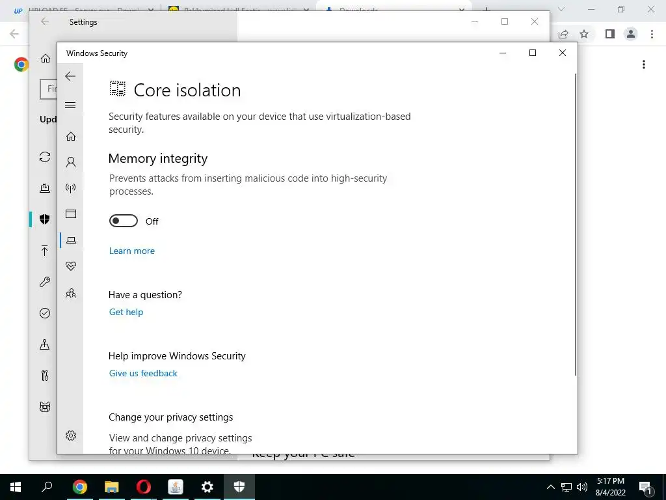Image resolution: width=666 pixels, height=500 pixels.
Task: Open Windows Security hamburger navigation menu
Action: [x=70, y=105]
